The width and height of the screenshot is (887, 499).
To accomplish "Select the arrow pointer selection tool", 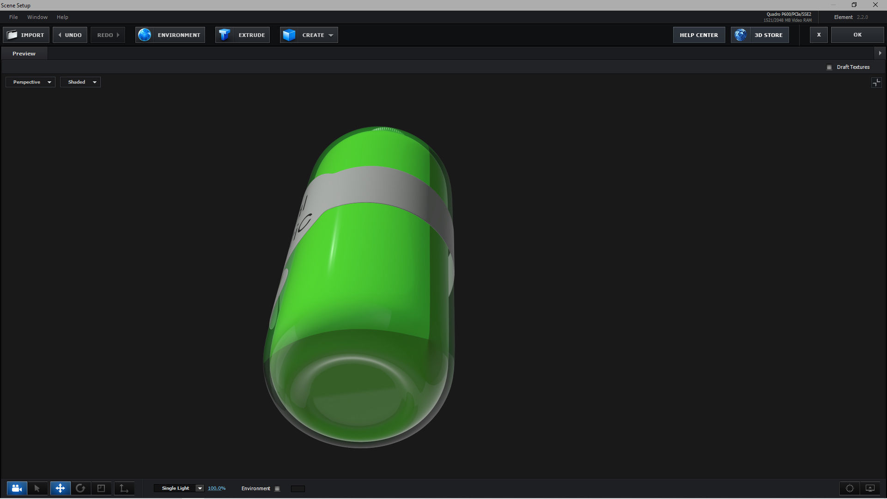I will [37, 488].
